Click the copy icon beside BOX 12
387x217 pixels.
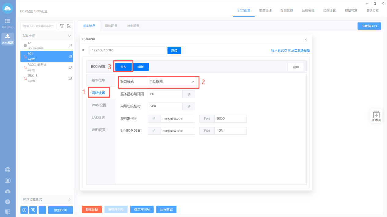click(70, 45)
